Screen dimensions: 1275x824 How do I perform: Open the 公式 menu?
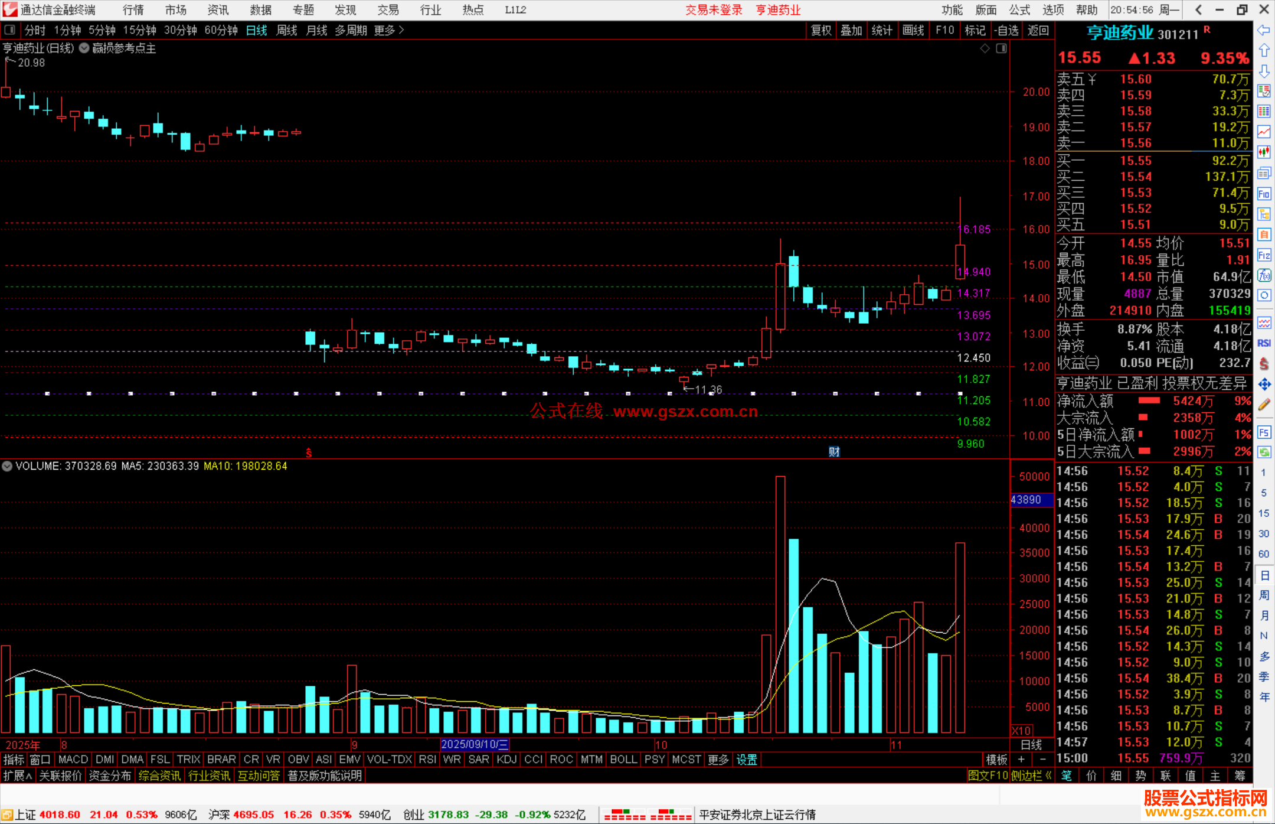tap(1019, 10)
